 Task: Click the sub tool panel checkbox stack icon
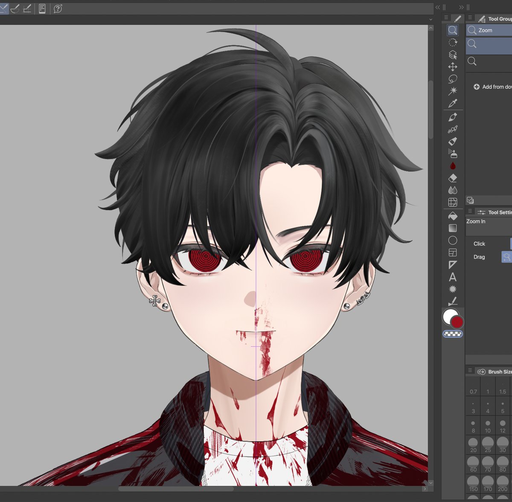[471, 200]
